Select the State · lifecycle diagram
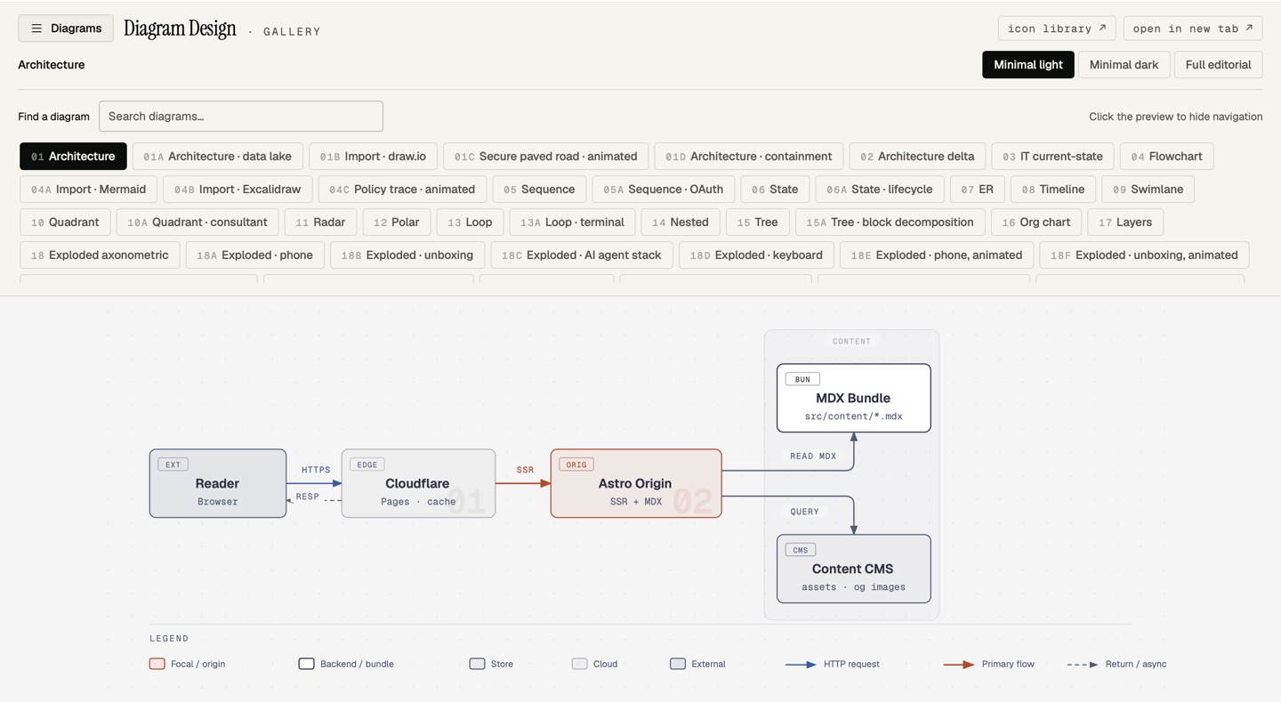 [880, 190]
